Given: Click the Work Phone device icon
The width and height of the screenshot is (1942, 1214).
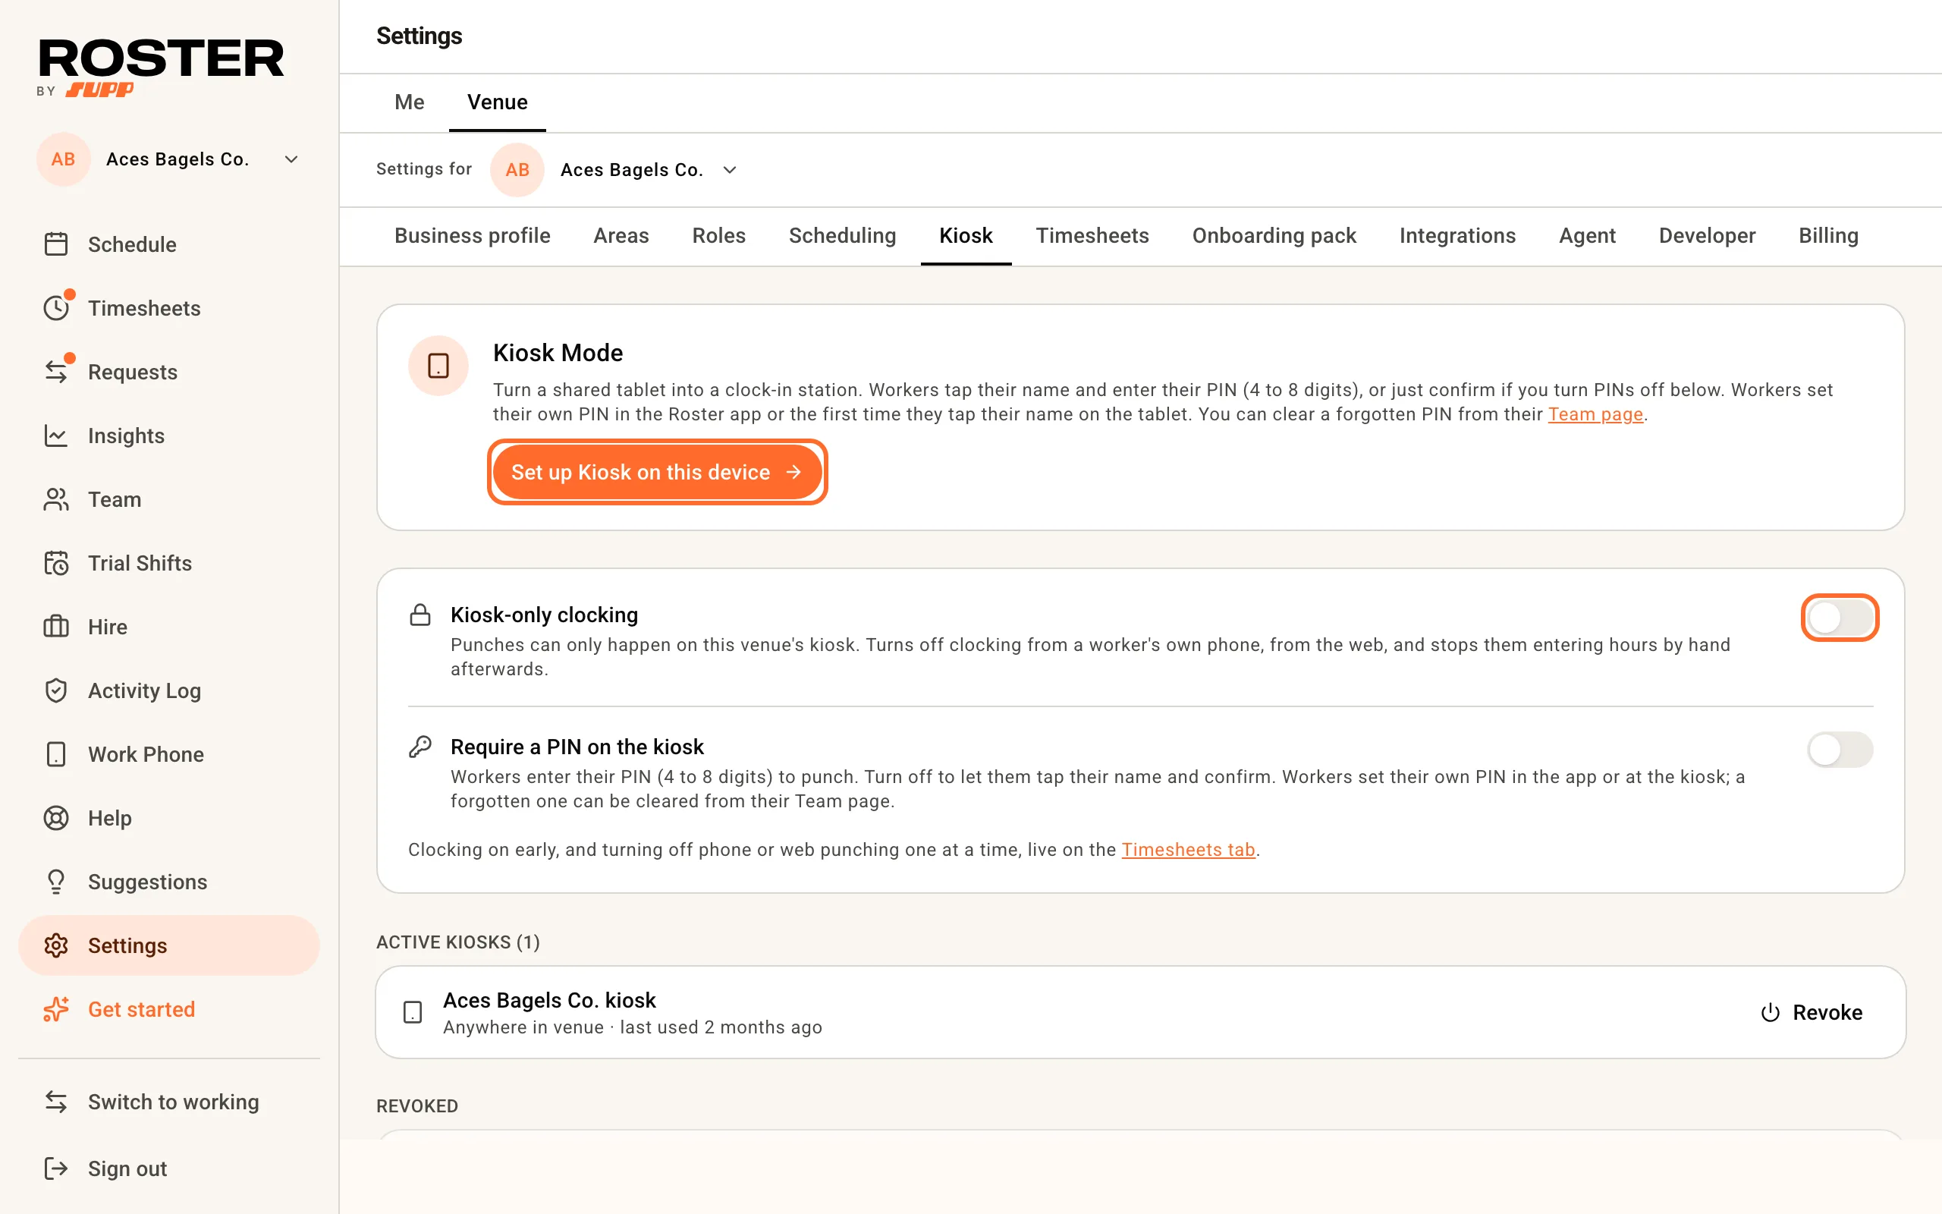Looking at the screenshot, I should click(x=56, y=754).
